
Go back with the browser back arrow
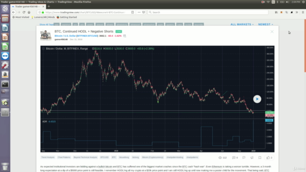[x=13, y=12]
